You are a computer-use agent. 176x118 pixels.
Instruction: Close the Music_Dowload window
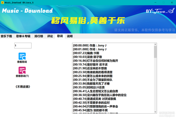[x=172, y=2]
